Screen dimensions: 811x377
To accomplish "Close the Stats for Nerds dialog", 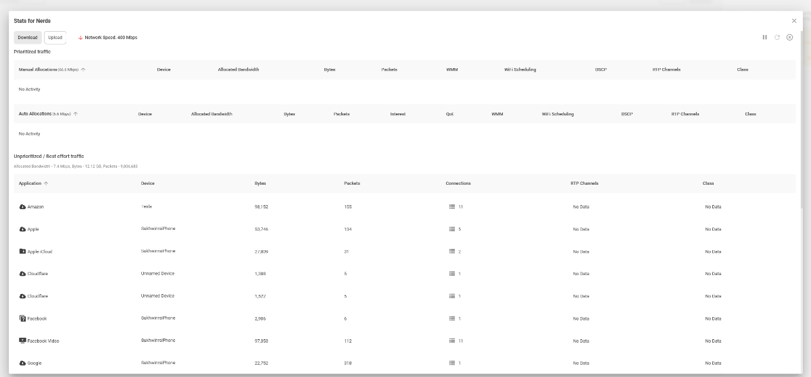I will 794,21.
